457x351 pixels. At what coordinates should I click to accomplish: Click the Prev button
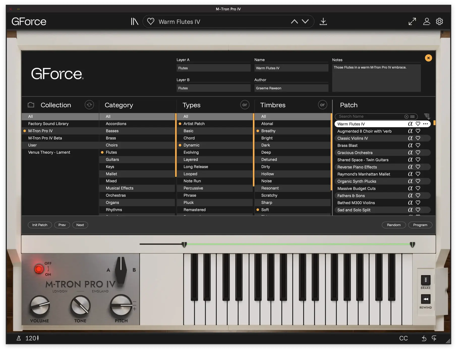62,225
